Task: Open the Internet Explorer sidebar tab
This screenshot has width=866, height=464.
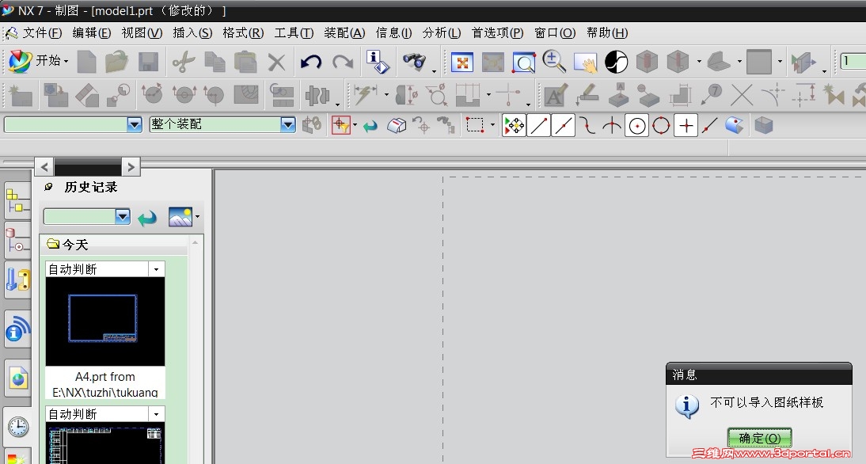Action: click(17, 378)
